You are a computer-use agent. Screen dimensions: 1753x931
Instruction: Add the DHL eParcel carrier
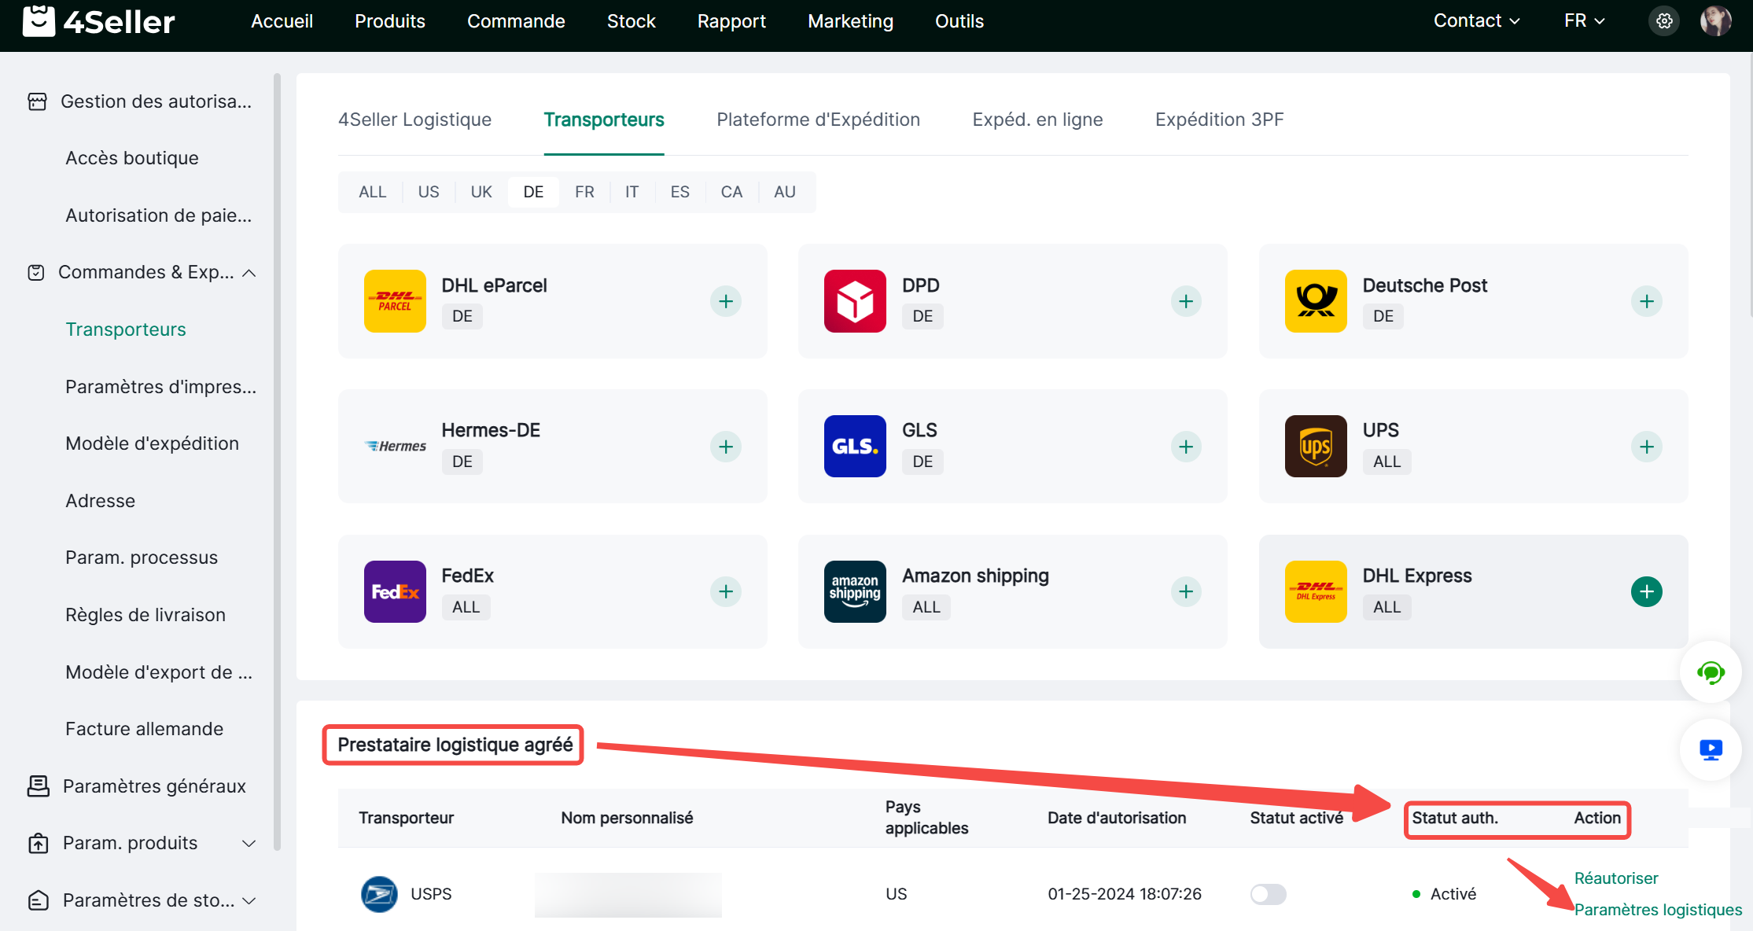coord(725,301)
